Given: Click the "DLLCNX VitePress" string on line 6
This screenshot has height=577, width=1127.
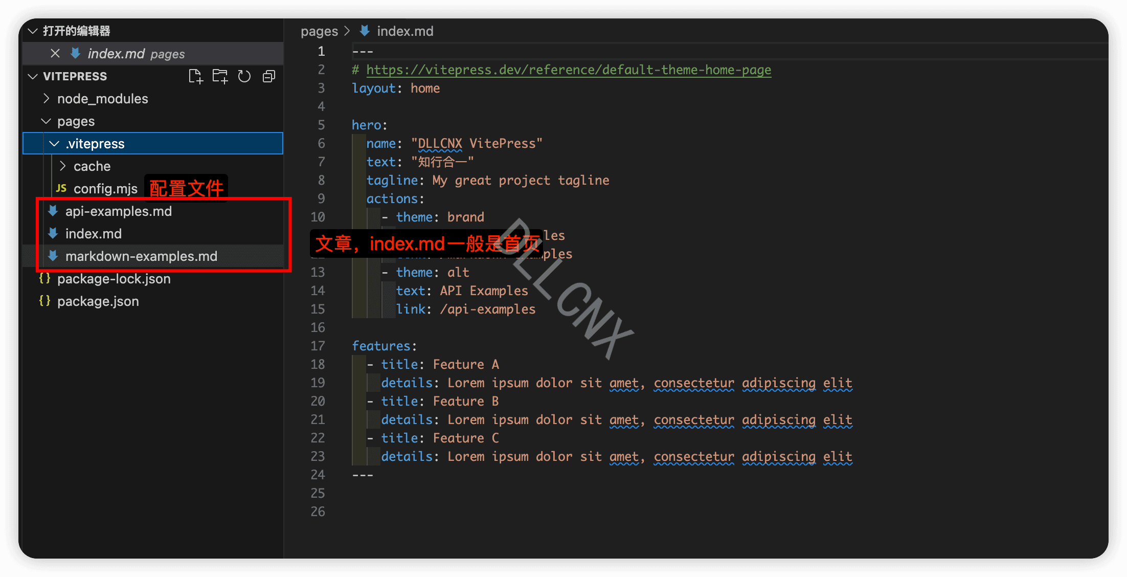Looking at the screenshot, I should tap(477, 143).
